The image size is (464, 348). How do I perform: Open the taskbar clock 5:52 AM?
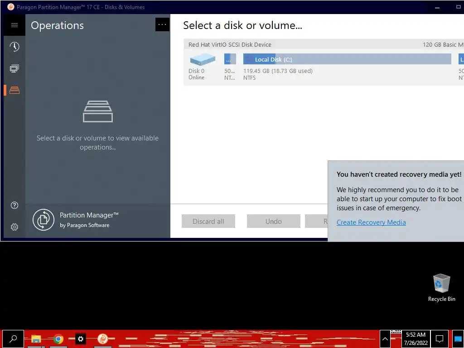click(x=416, y=339)
